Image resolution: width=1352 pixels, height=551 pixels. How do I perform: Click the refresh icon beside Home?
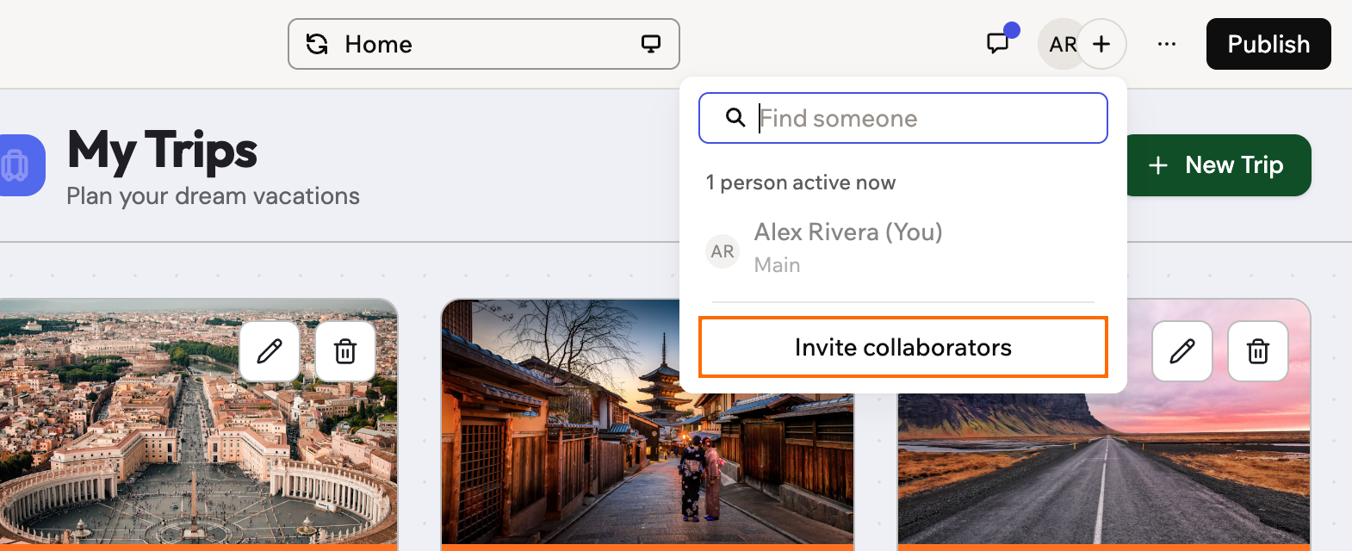pos(317,44)
